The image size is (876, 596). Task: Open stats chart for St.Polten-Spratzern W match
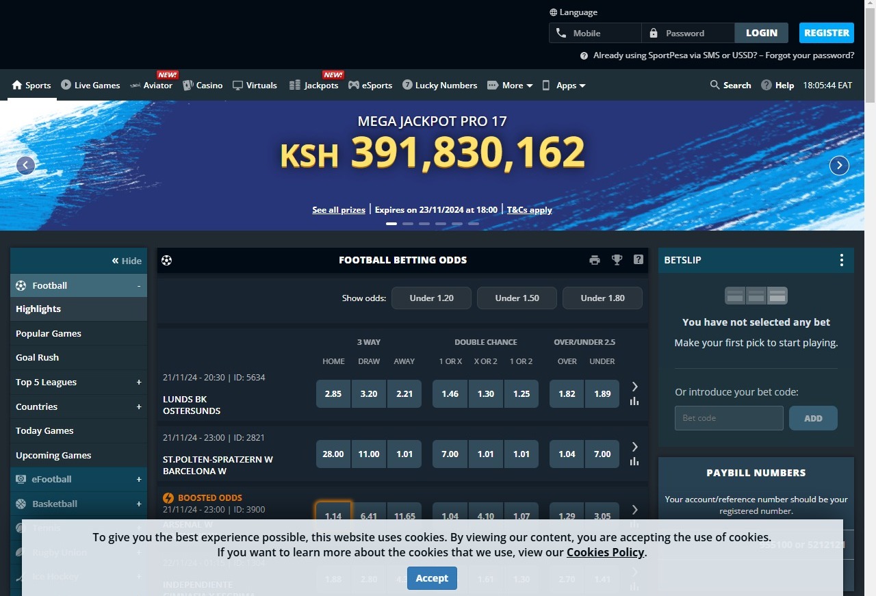point(634,462)
